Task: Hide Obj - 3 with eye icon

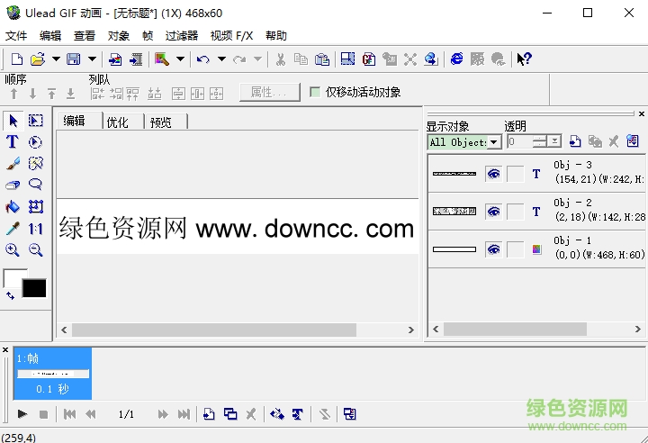Action: point(493,174)
